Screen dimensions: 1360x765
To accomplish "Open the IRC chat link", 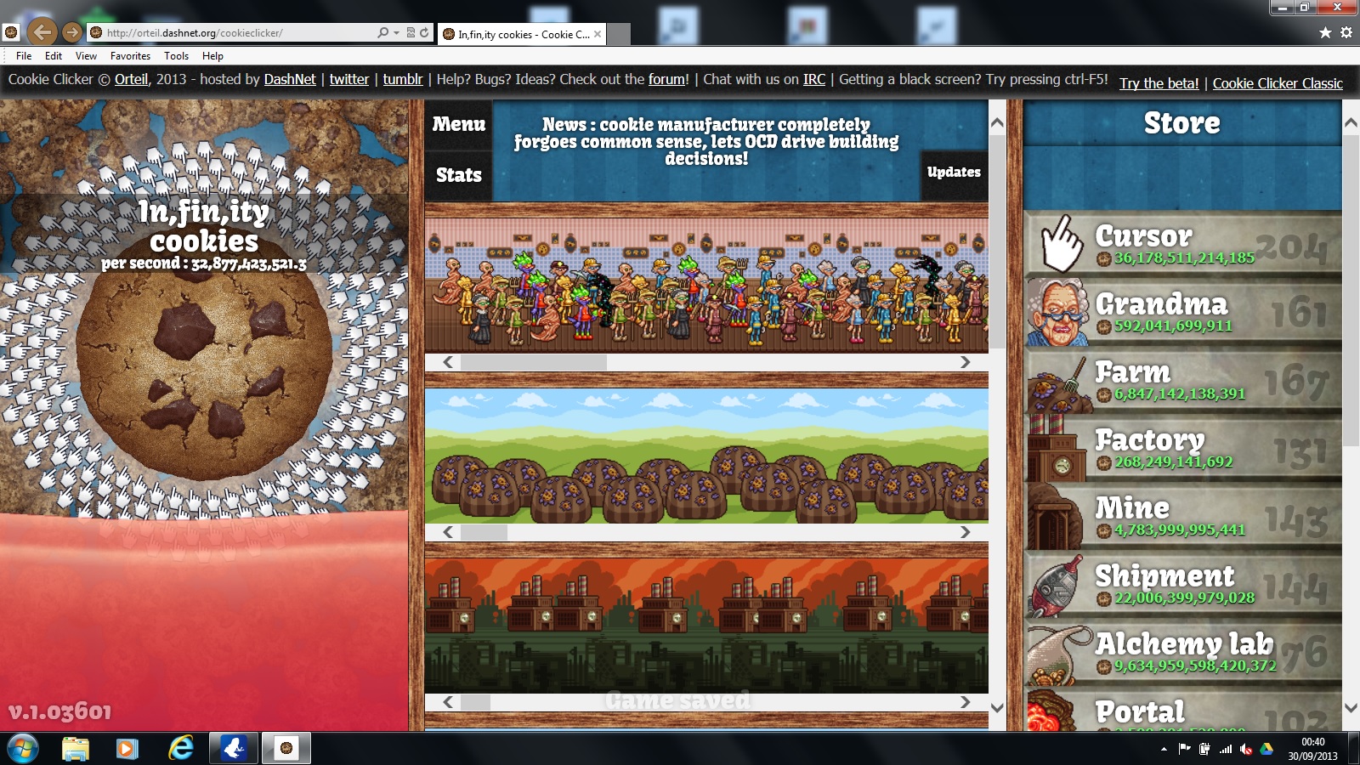I will pos(814,79).
